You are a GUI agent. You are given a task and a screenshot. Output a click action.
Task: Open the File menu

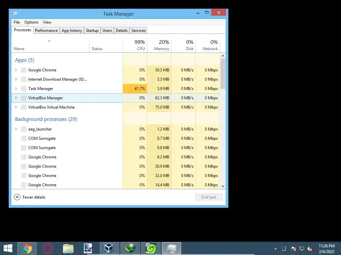coord(17,22)
